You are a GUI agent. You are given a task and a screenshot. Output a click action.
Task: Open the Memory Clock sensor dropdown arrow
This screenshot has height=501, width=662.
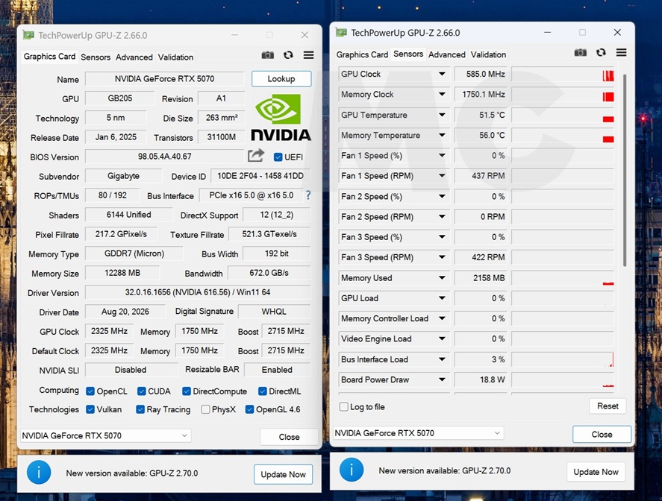[442, 94]
